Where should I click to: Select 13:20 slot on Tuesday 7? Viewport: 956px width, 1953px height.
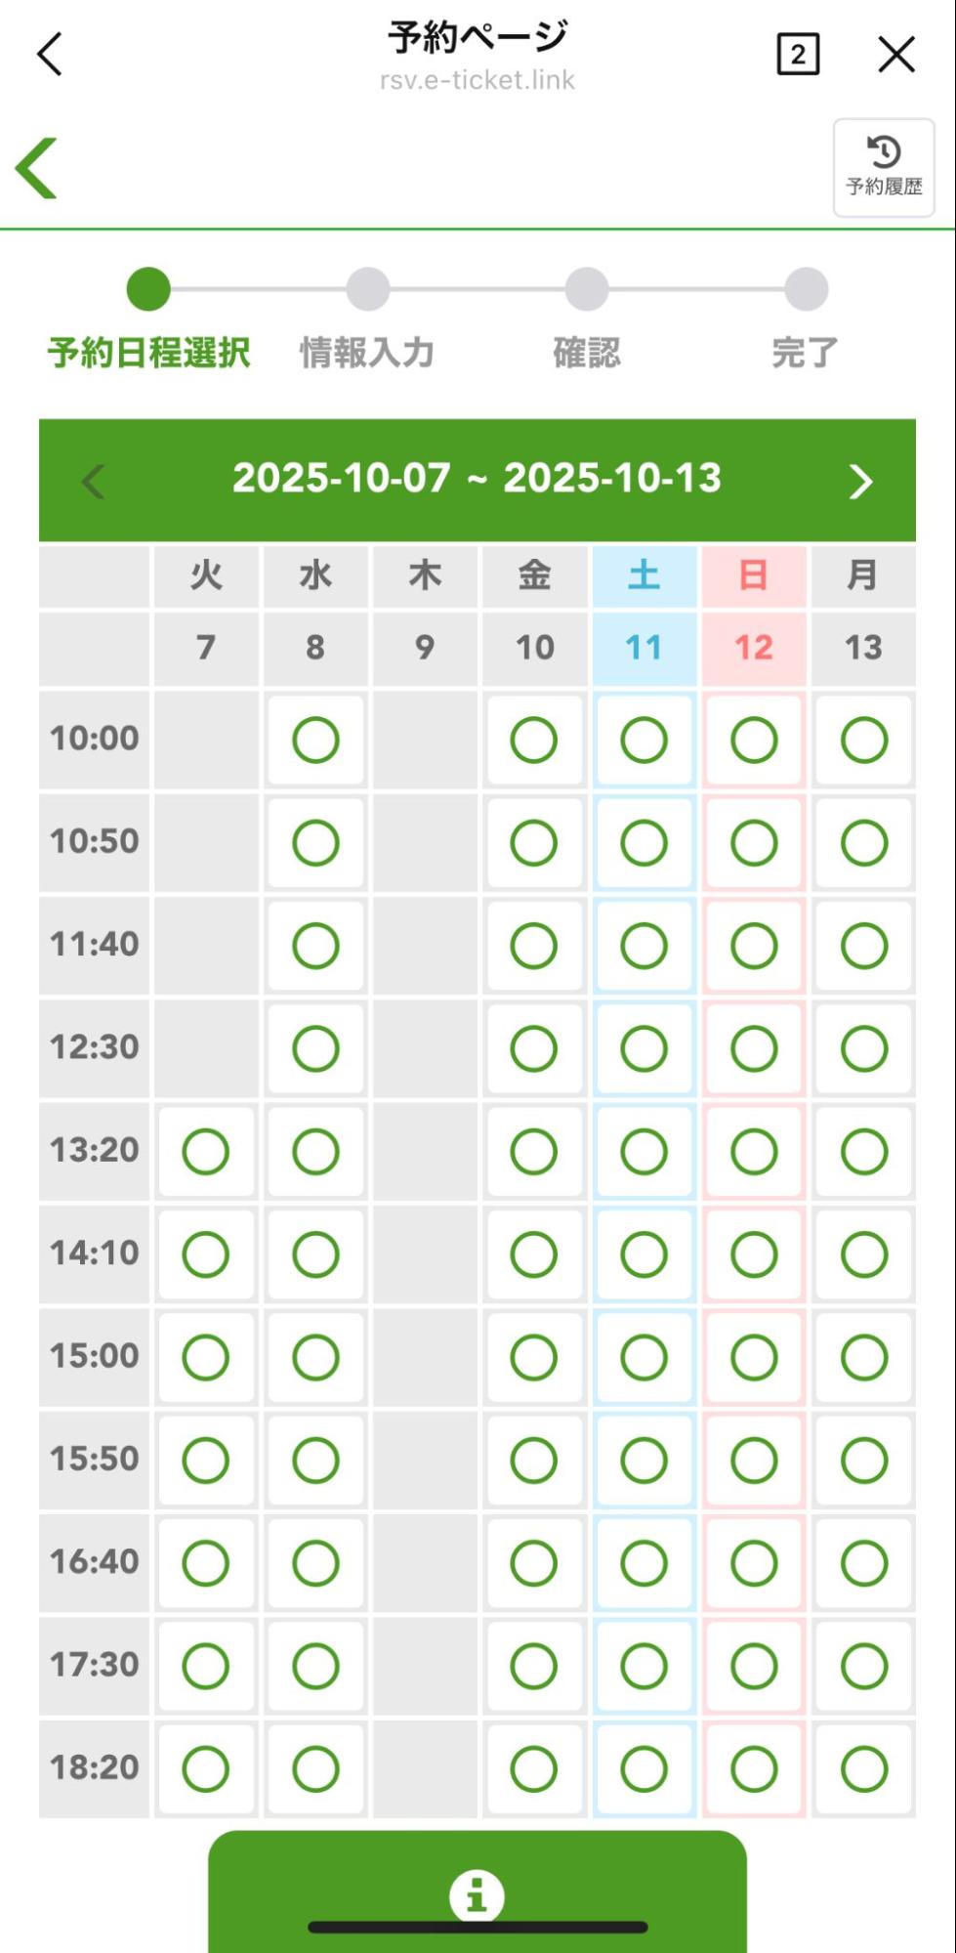coord(206,1151)
